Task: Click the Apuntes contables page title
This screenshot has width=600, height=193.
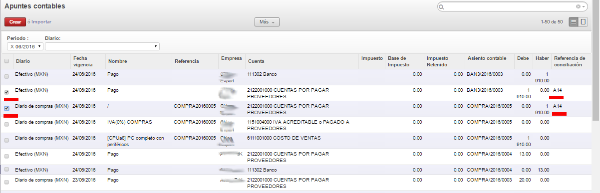Action: (x=35, y=6)
